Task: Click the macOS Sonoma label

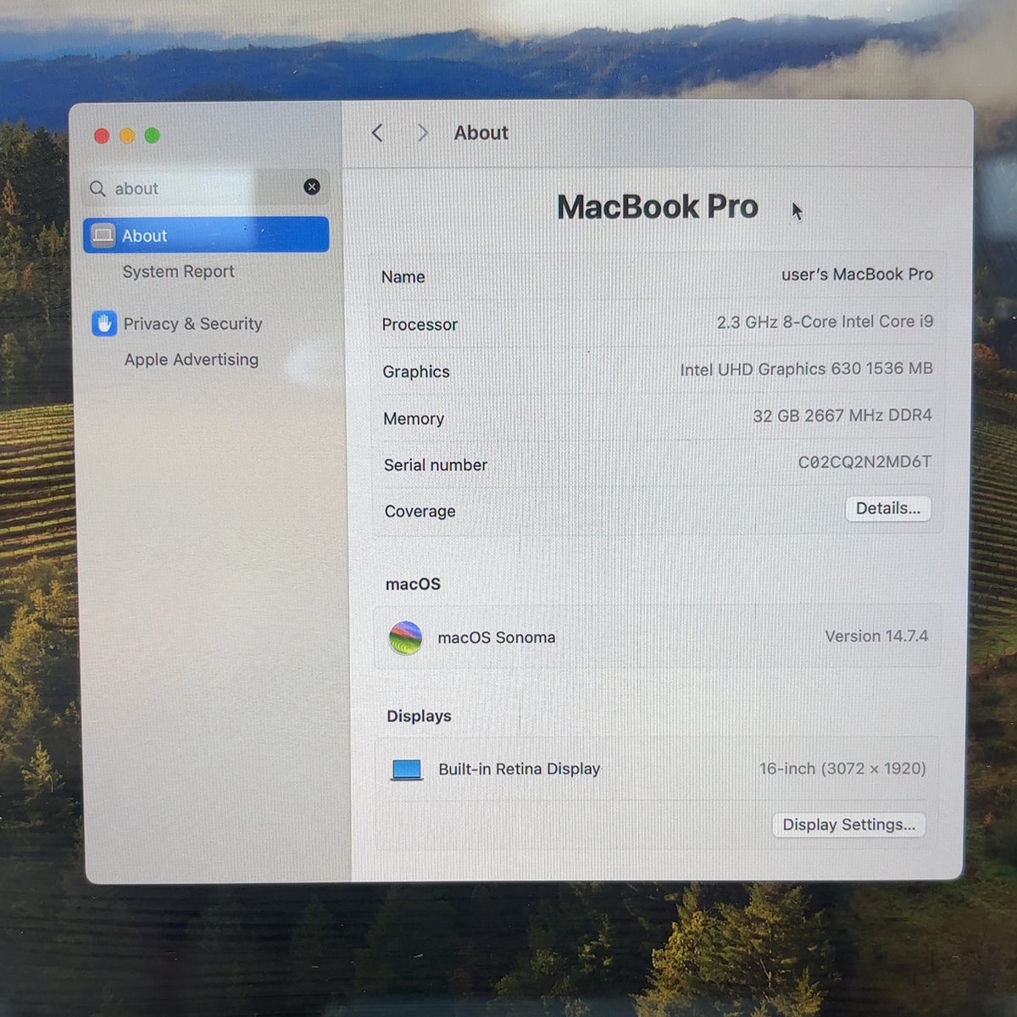Action: point(497,637)
